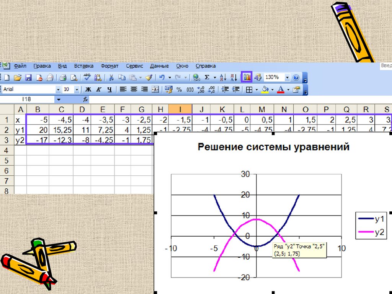Run the ABC spelling check
The width and height of the screenshot is (392, 294).
[x=87, y=77]
